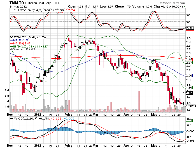Click the Volume 1,159,465 legend entry
The width and height of the screenshot is (196, 148).
coord(24,49)
